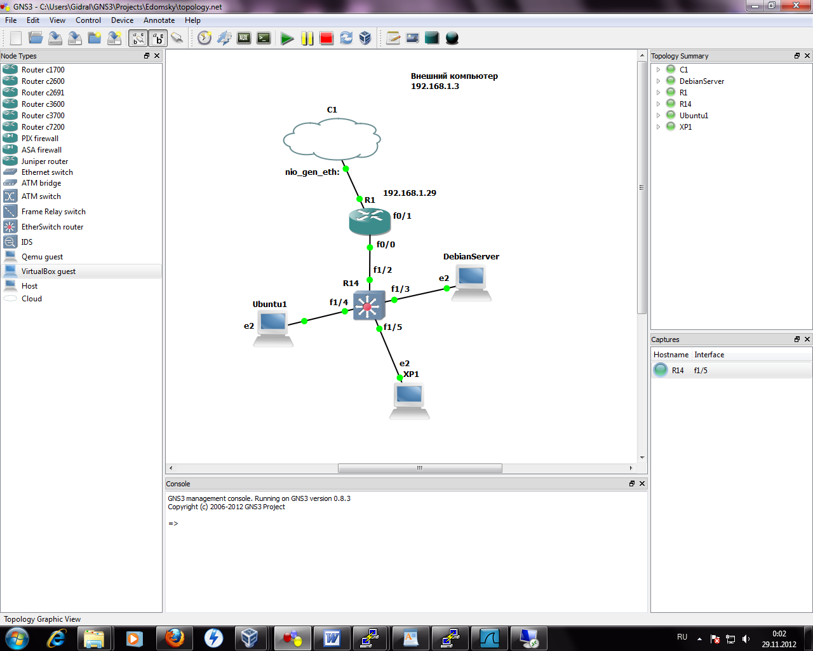Toggle Show interface labels button
The height and width of the screenshot is (651, 813).
click(x=138, y=38)
